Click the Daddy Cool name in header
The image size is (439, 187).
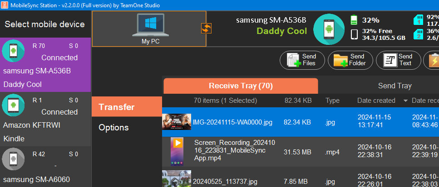click(281, 31)
